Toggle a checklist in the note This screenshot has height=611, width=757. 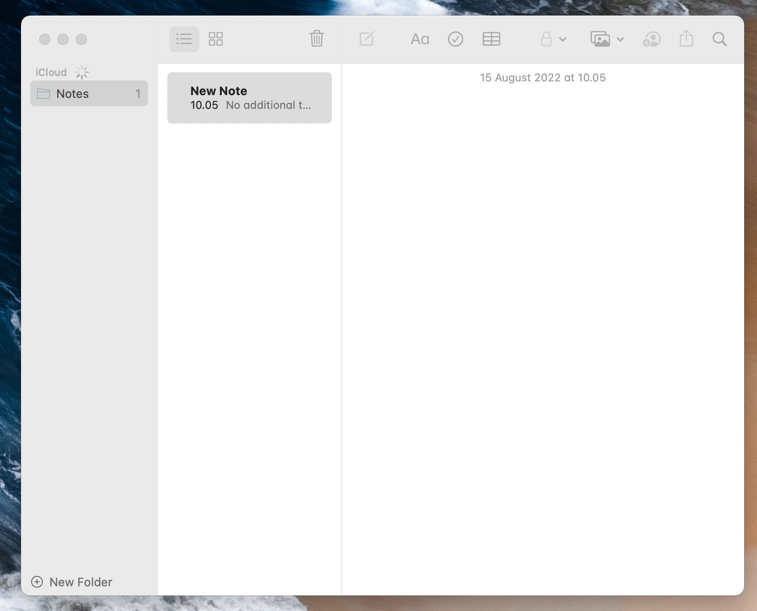pos(455,39)
